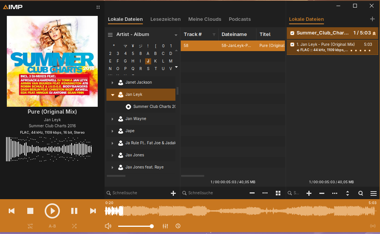This screenshot has width=380, height=234.
Task: Select track row 58 in table
Action: click(x=233, y=45)
